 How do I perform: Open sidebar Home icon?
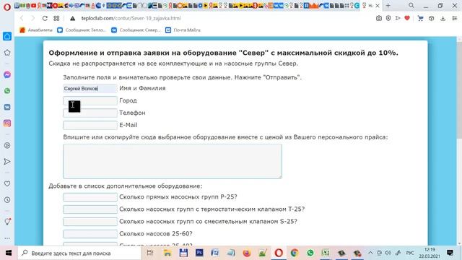(x=7, y=36)
